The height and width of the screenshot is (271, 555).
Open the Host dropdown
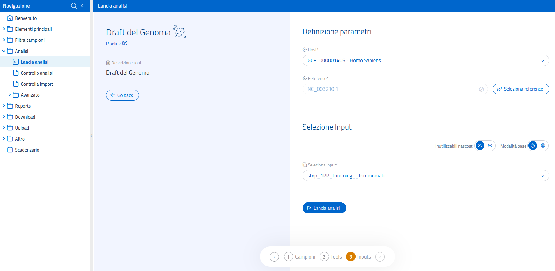point(425,60)
